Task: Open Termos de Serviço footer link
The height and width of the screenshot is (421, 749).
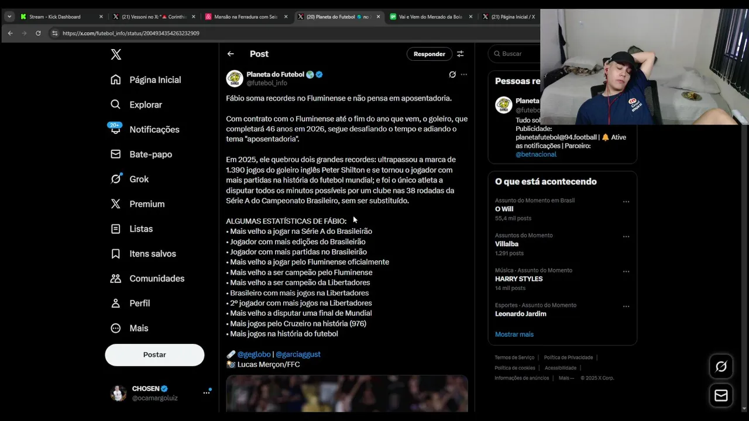Action: click(x=514, y=357)
